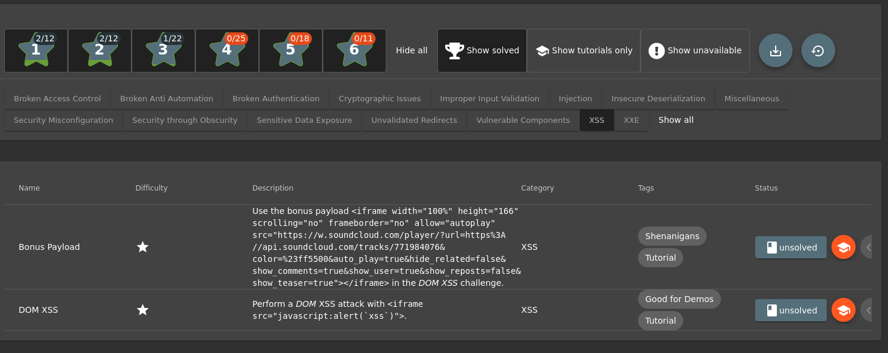Start the Bonus Payload tutorial hat icon
Viewport: 888px width, 353px height.
coord(844,247)
